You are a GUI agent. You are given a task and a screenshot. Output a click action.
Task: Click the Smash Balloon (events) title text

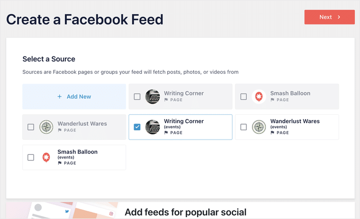[77, 152]
